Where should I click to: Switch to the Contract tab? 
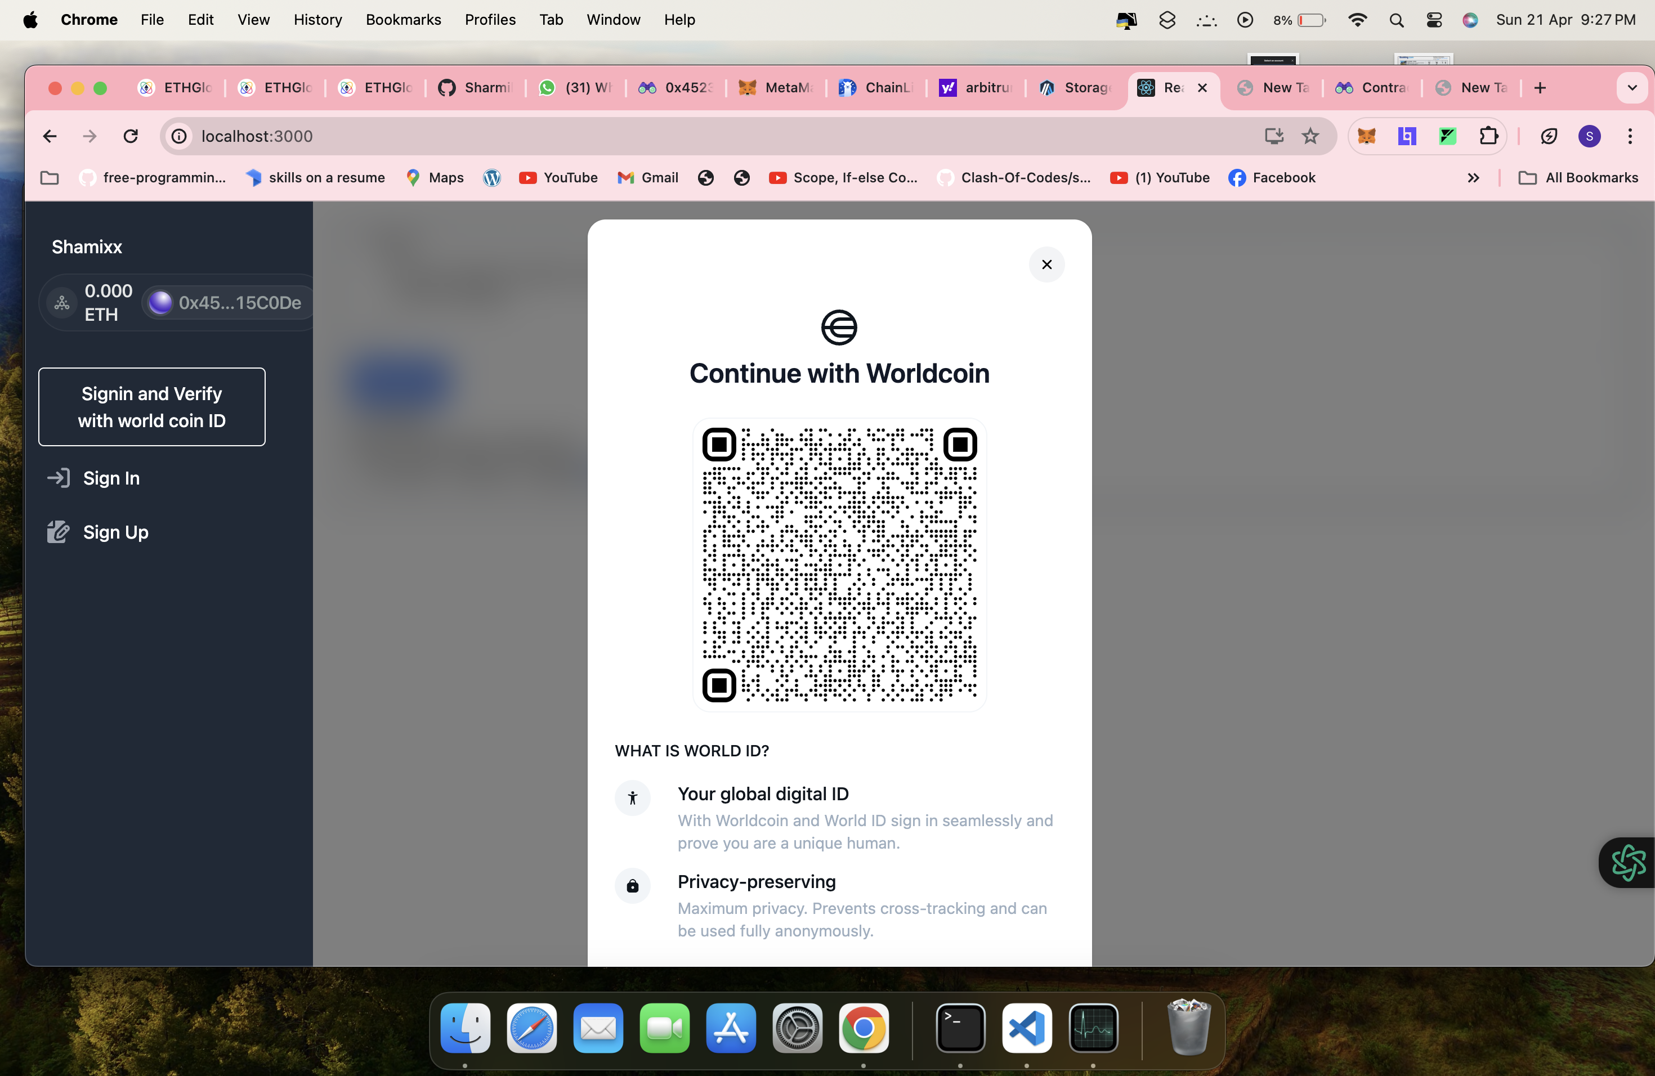click(x=1372, y=88)
